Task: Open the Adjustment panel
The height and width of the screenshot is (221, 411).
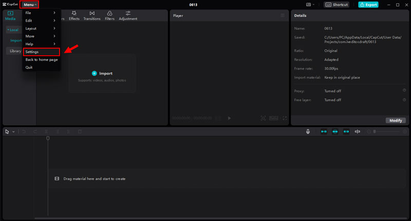Action: coord(128,15)
